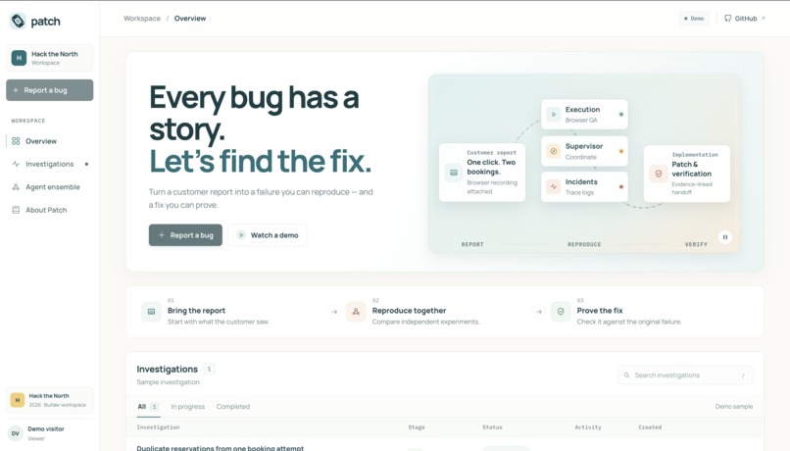The image size is (790, 451).
Task: Click the hero Report a bug button
Action: [185, 235]
